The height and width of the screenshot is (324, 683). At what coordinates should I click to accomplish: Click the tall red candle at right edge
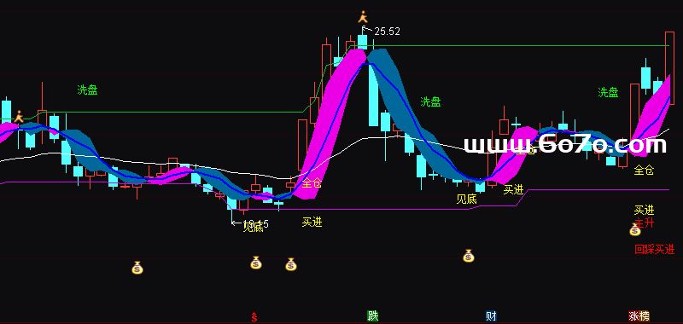670,68
